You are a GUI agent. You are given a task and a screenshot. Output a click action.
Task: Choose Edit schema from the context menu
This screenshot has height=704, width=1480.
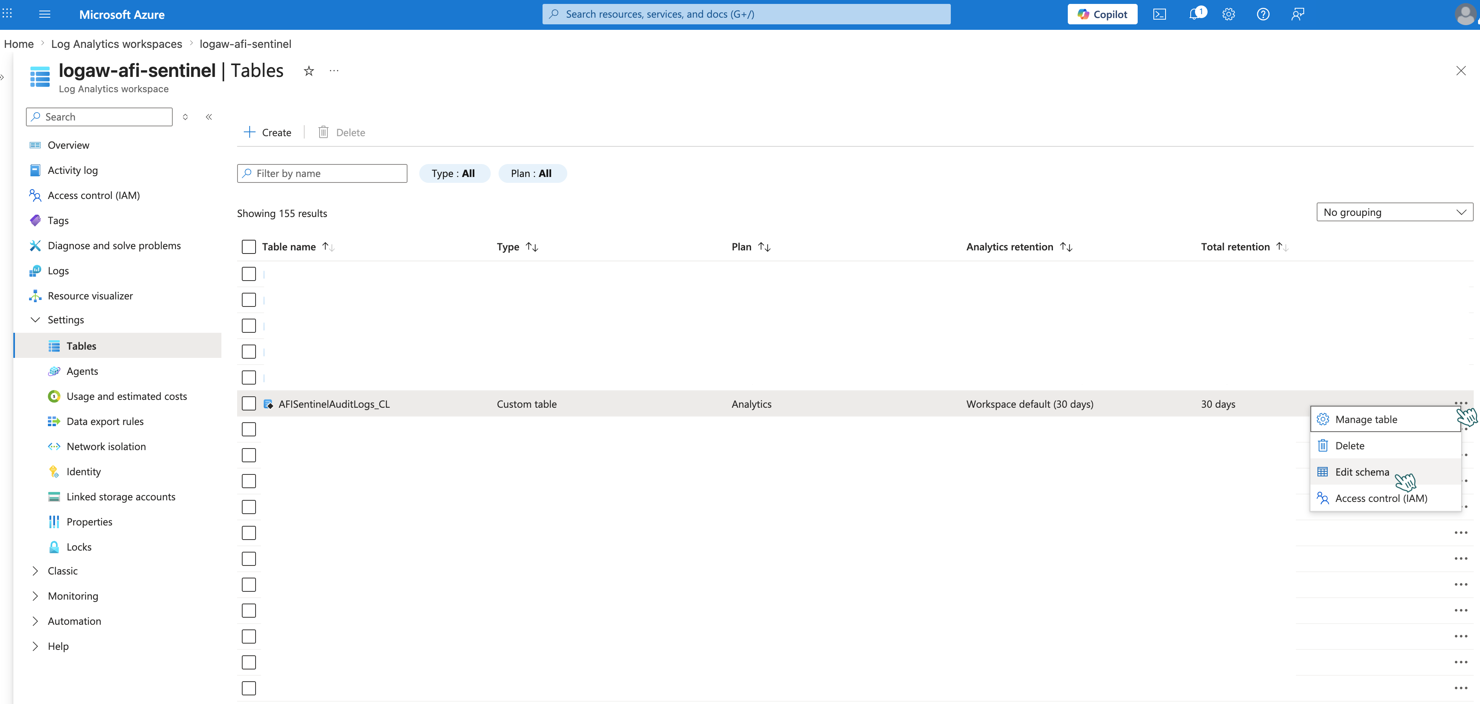pyautogui.click(x=1385, y=472)
